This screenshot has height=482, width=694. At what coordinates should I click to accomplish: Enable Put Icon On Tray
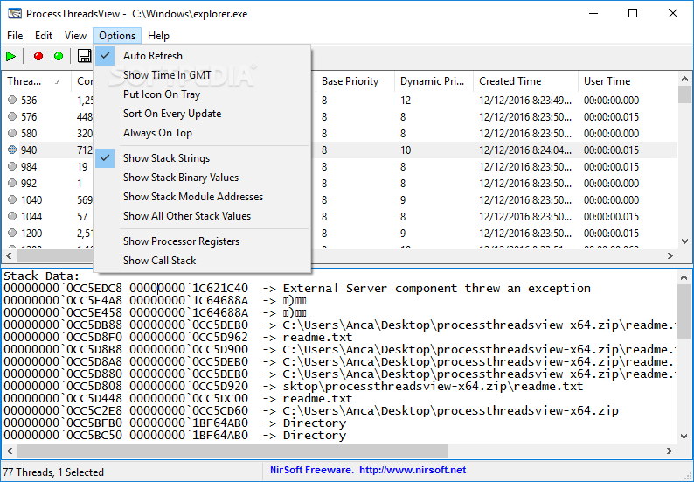click(202, 94)
